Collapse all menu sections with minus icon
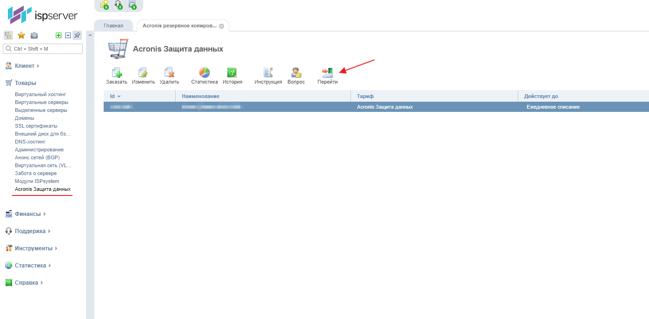The height and width of the screenshot is (319, 649). [68, 35]
